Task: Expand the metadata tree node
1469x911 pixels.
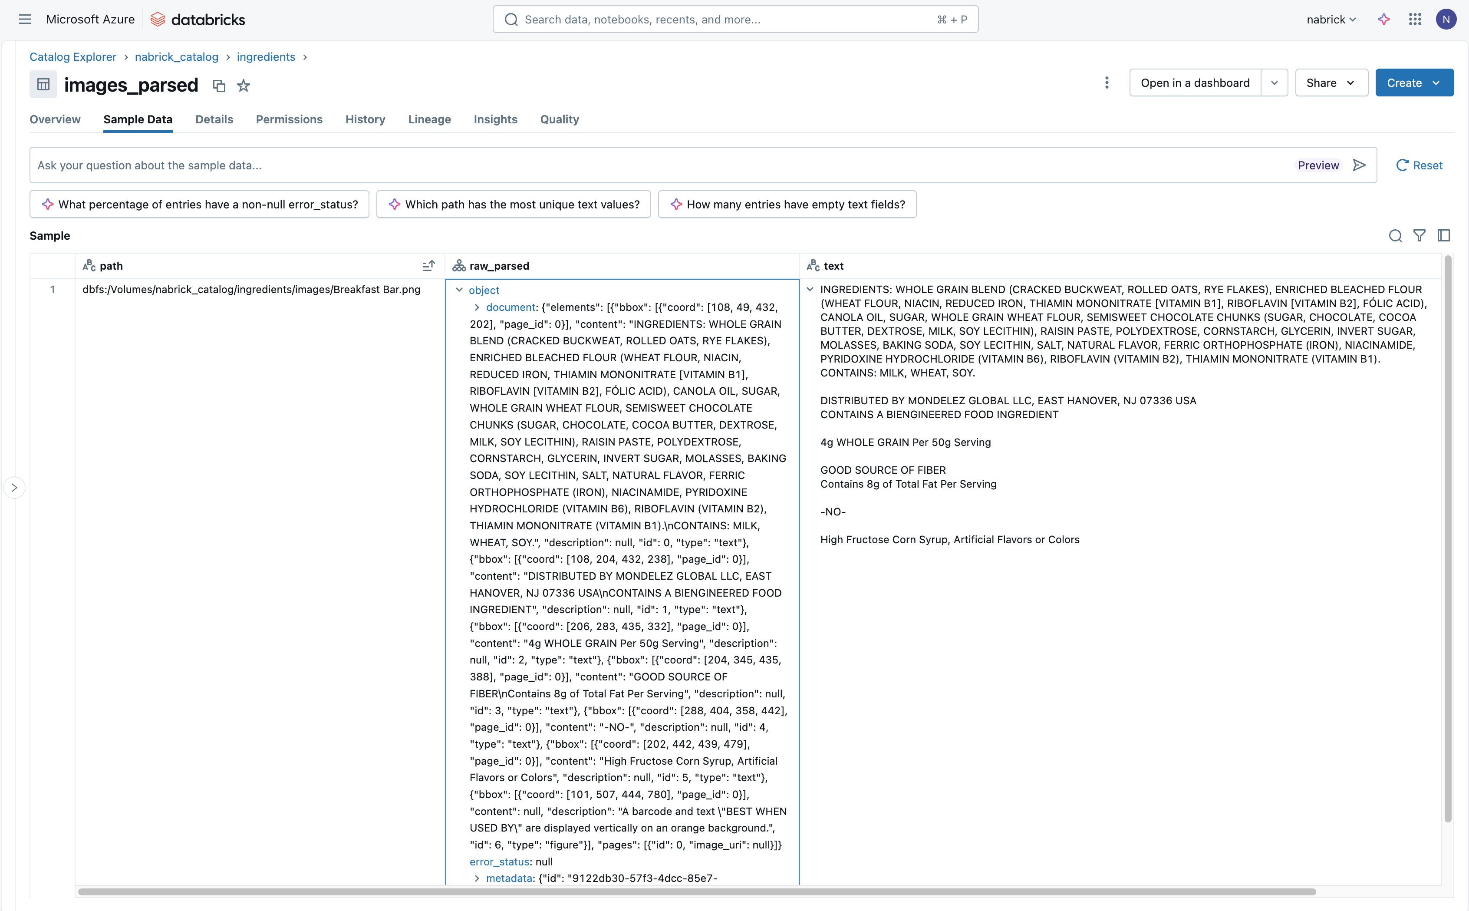Action: click(477, 878)
